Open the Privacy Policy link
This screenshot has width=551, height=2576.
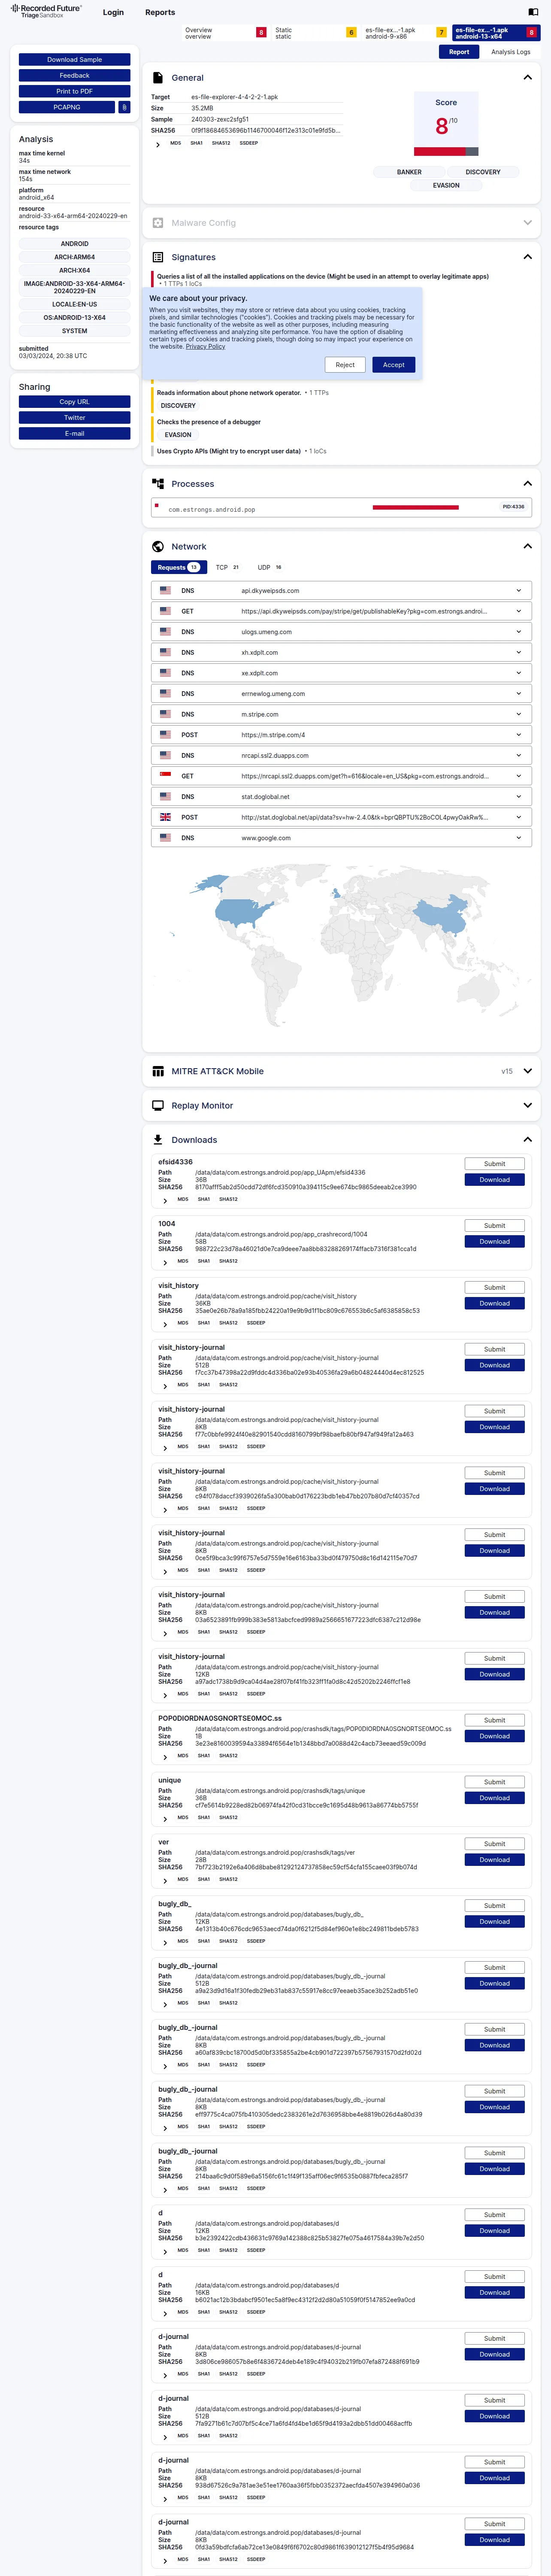point(205,346)
